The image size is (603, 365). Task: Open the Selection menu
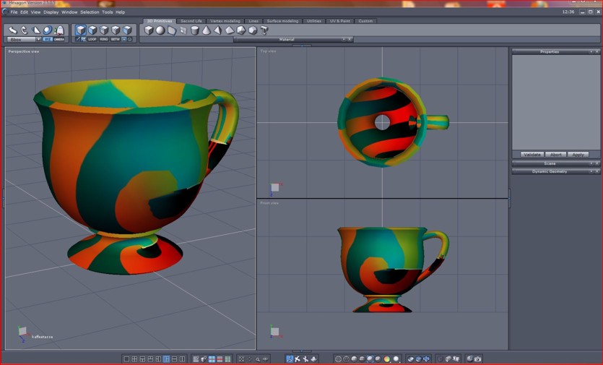[90, 12]
